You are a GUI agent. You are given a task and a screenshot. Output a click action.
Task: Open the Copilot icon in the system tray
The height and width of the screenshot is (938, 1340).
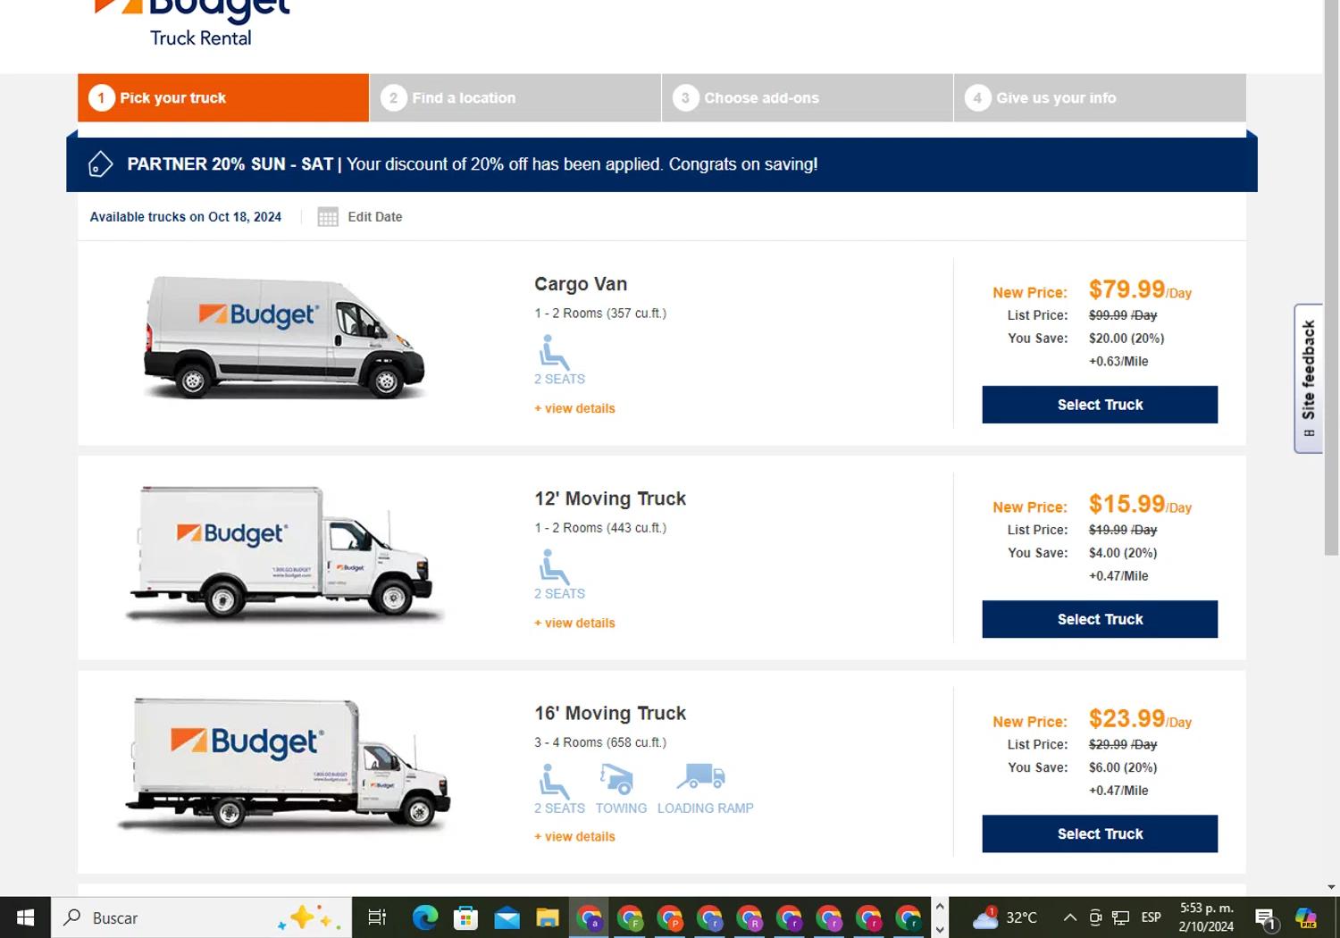1306,917
